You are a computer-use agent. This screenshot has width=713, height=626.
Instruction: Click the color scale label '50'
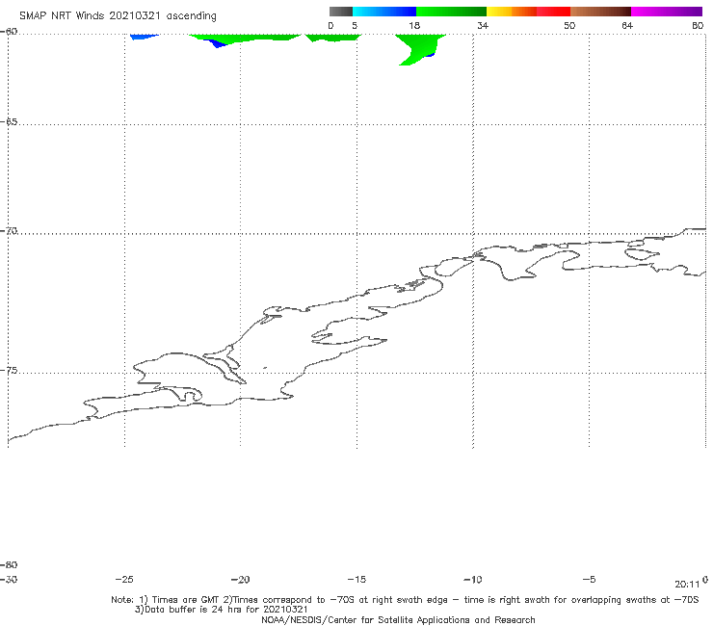[569, 25]
